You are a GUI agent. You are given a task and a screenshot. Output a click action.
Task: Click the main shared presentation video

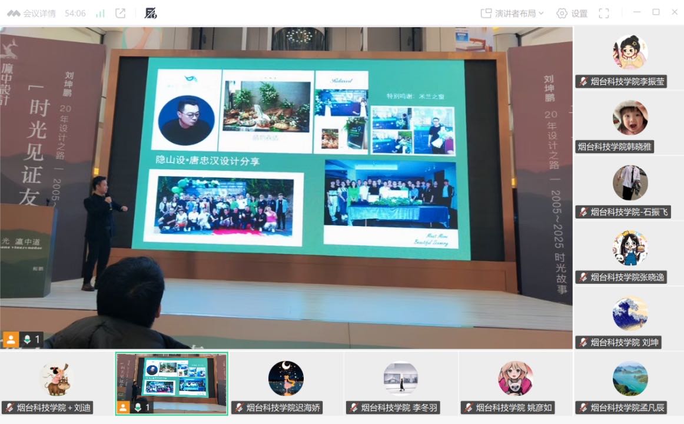coord(286,188)
